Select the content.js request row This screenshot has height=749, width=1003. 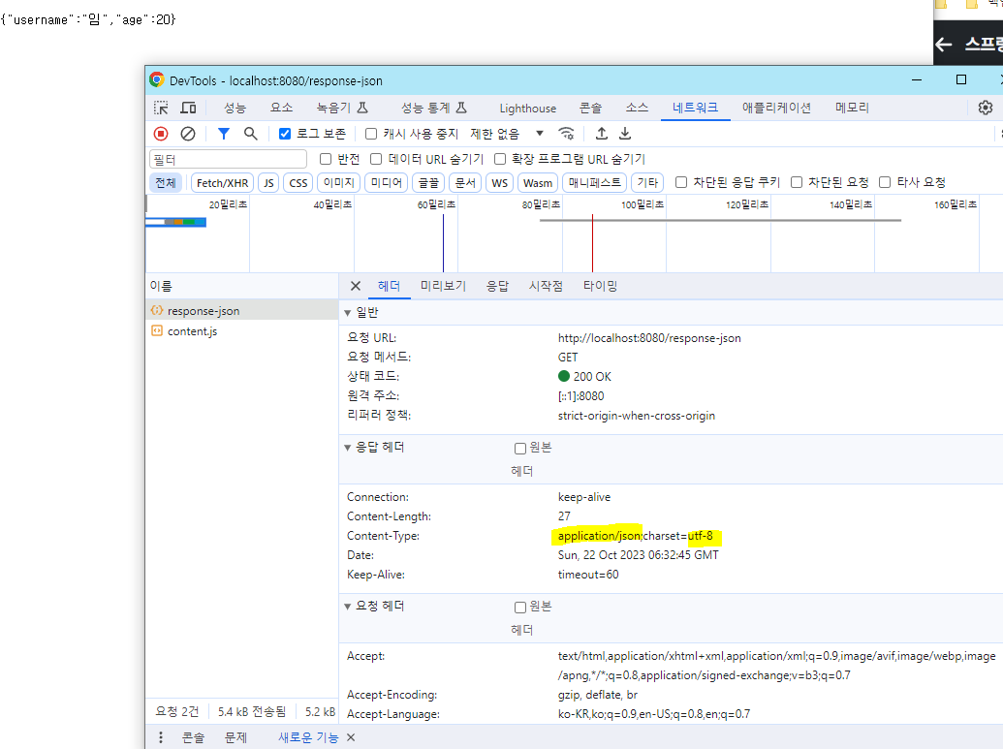[x=242, y=331]
